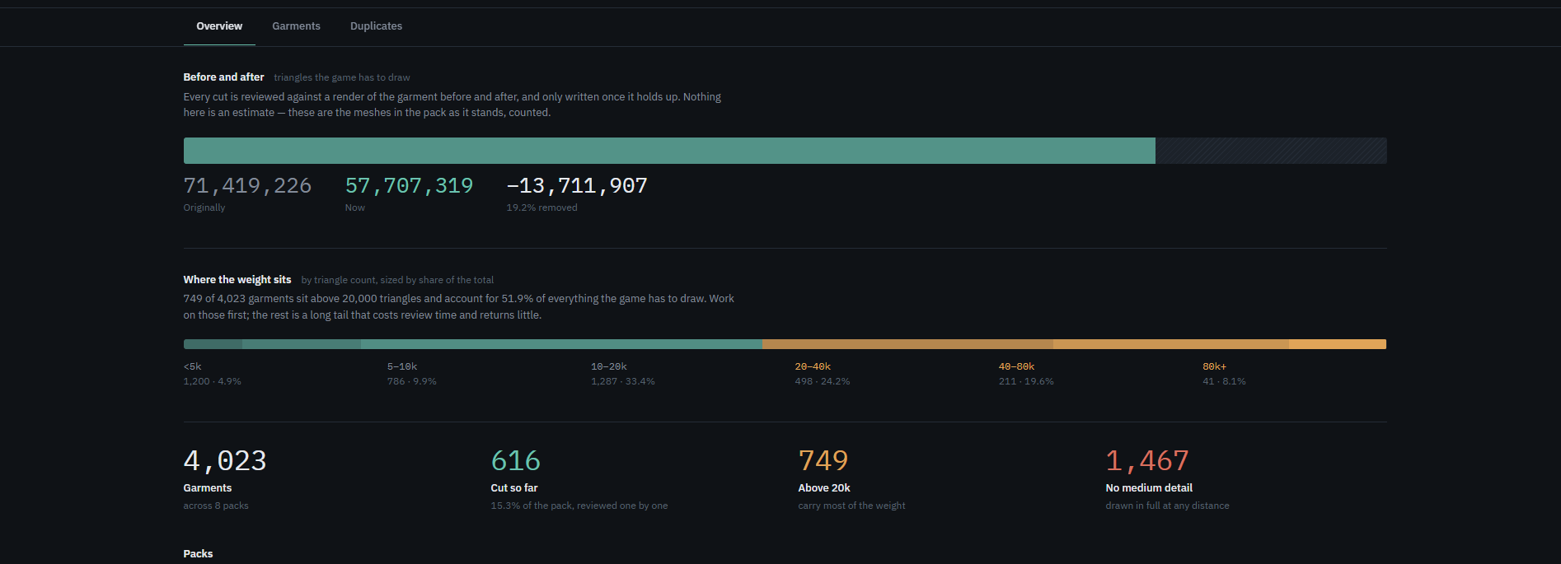Click the '<5k' legend label

[192, 366]
